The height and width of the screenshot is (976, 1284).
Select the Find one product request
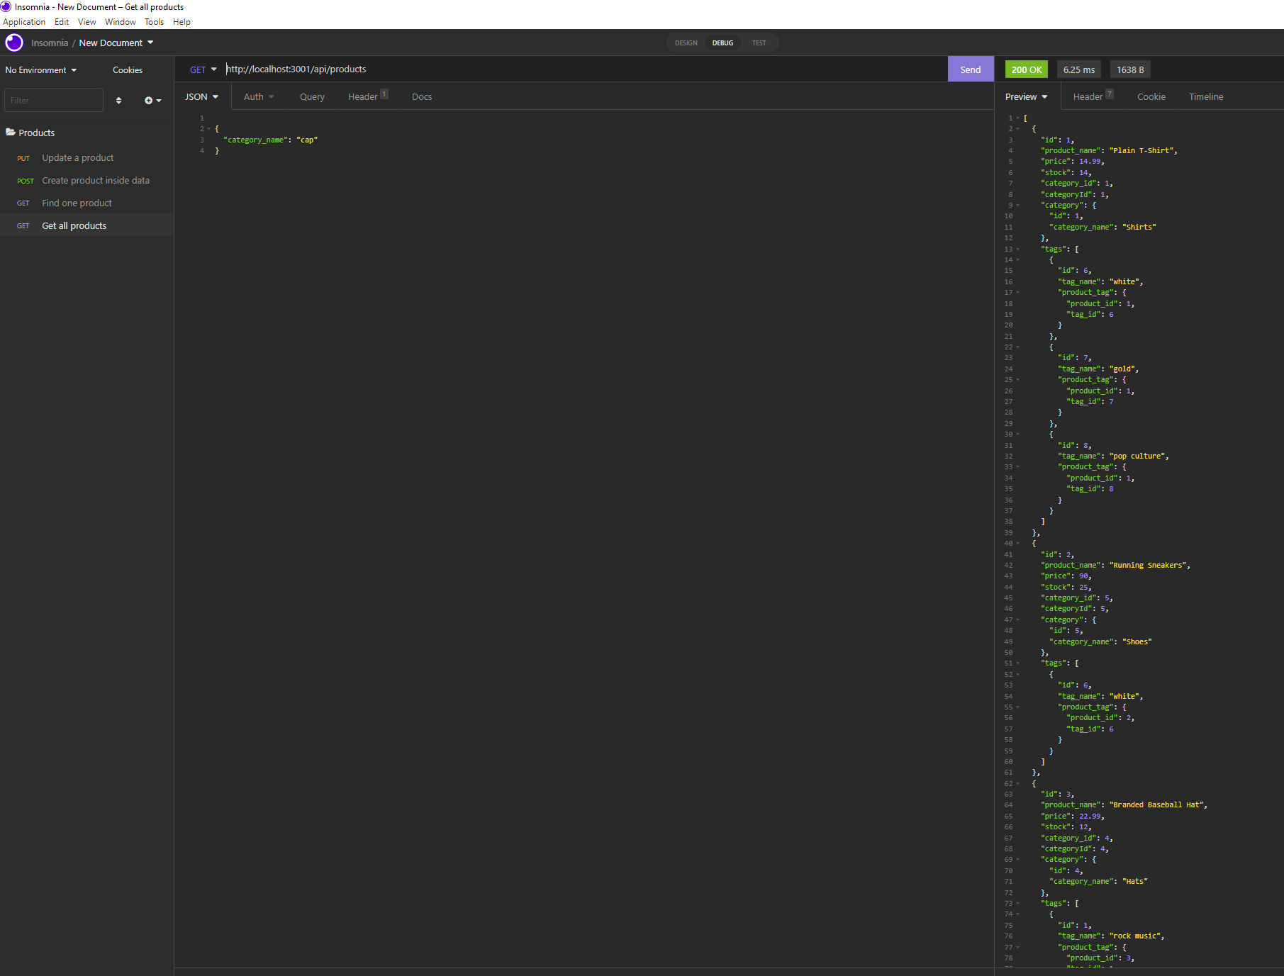tap(86, 203)
